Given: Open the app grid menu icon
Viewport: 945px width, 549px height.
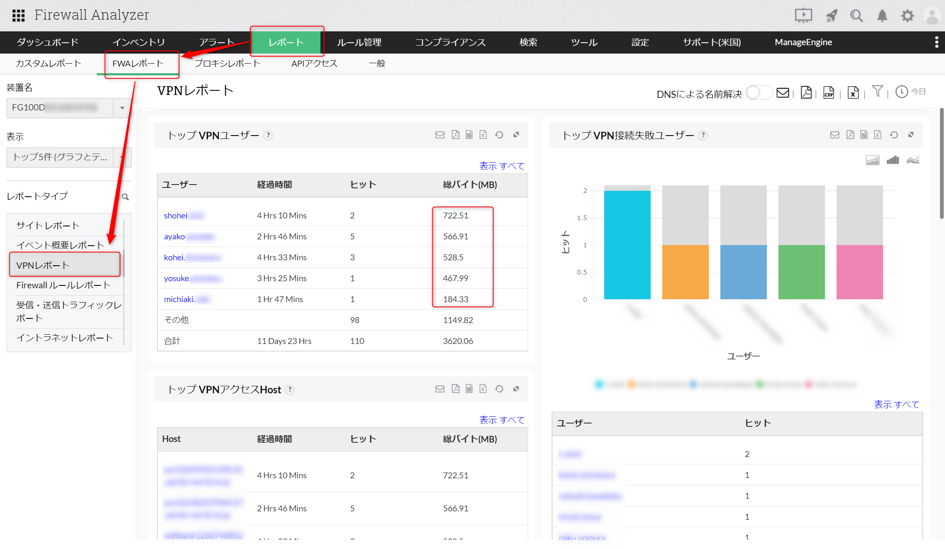Looking at the screenshot, I should [18, 15].
